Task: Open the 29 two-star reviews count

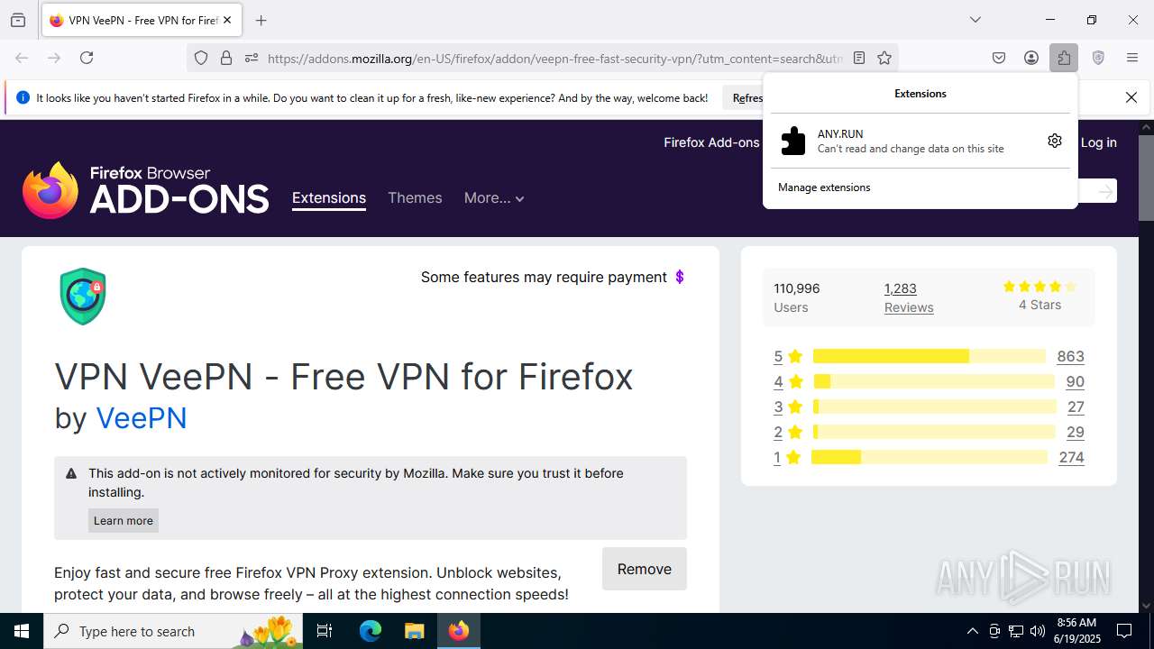Action: point(1075,432)
